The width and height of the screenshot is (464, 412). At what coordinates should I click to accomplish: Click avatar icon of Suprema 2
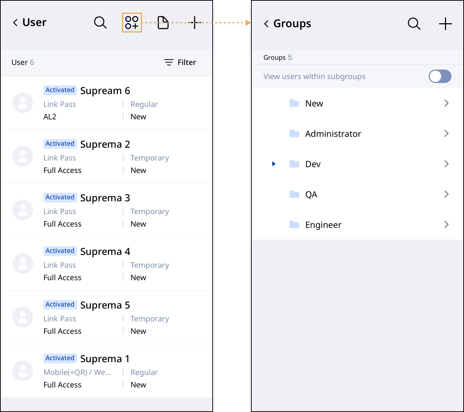point(23,157)
